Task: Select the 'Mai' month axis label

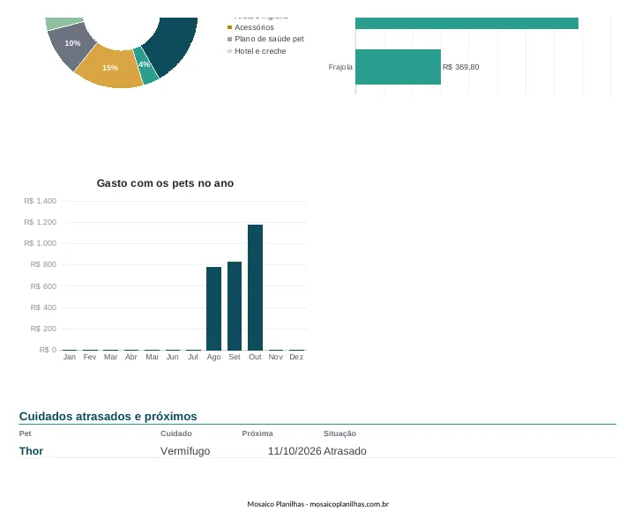Action: point(152,357)
